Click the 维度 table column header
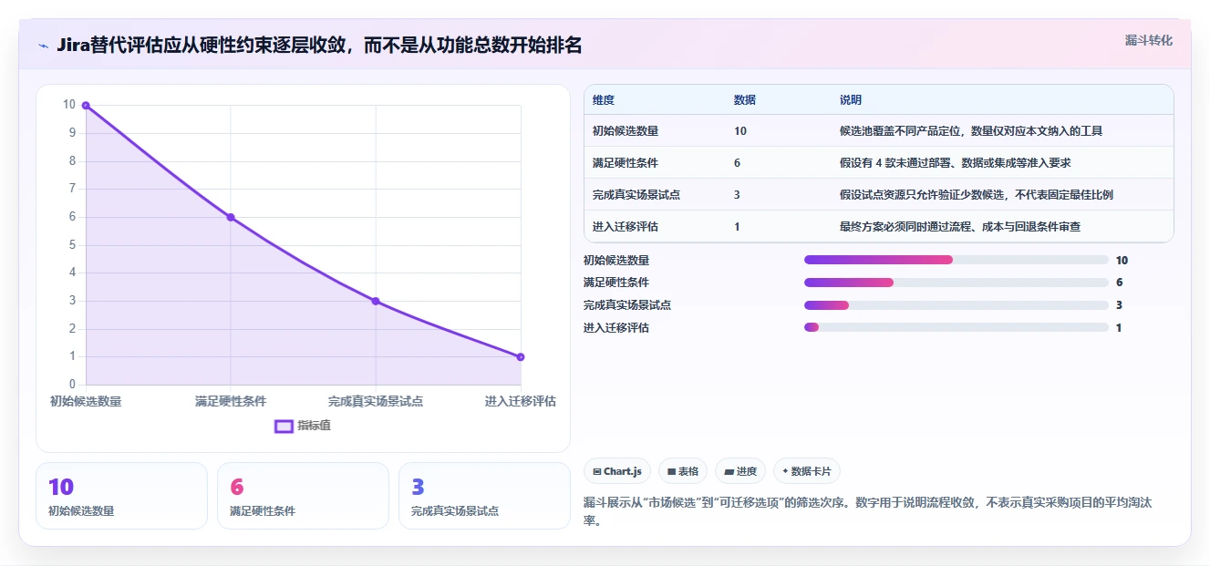Image resolution: width=1210 pixels, height=566 pixels. click(x=603, y=99)
